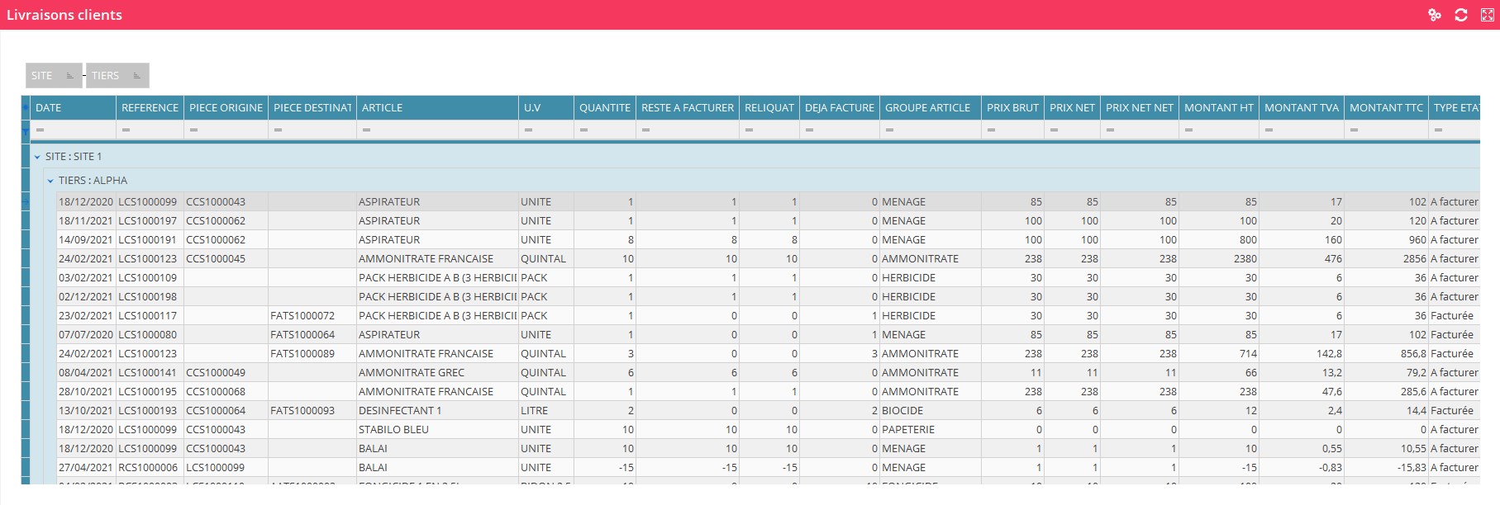1500x505 pixels.
Task: Click the equals operator icon under ARTICLE
Action: (366, 130)
